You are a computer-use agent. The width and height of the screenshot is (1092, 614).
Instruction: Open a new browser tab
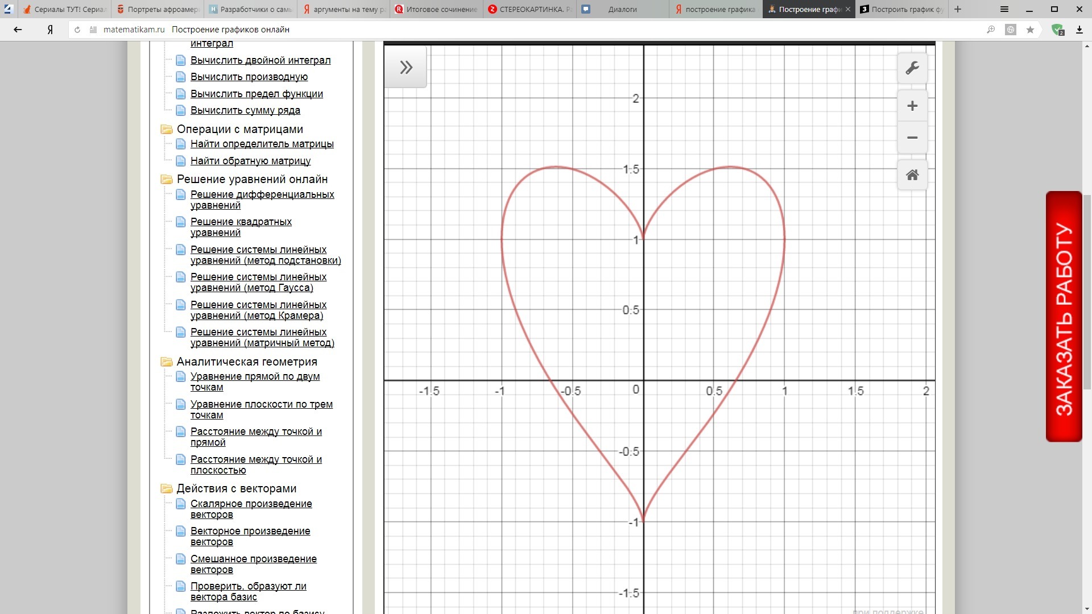[x=958, y=9]
